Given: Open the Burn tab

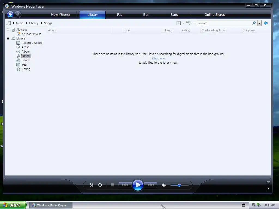Looking at the screenshot, I should coord(147,15).
